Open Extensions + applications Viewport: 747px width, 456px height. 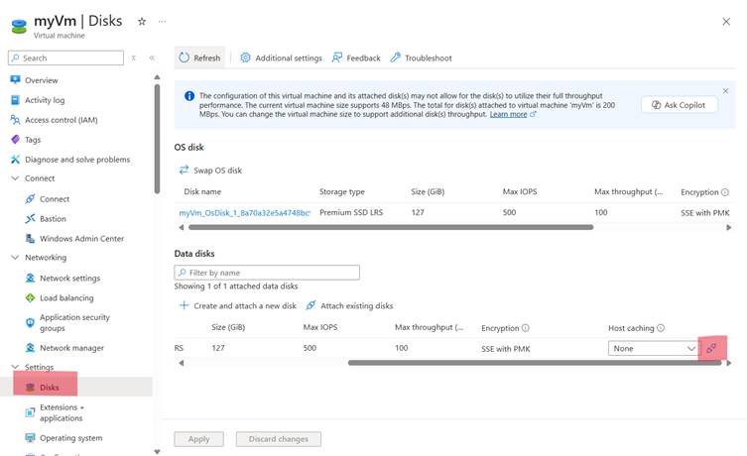pyautogui.click(x=62, y=412)
